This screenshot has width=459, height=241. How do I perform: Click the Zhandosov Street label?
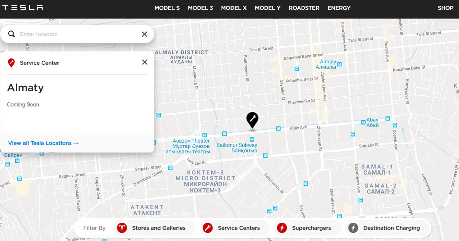148,178
